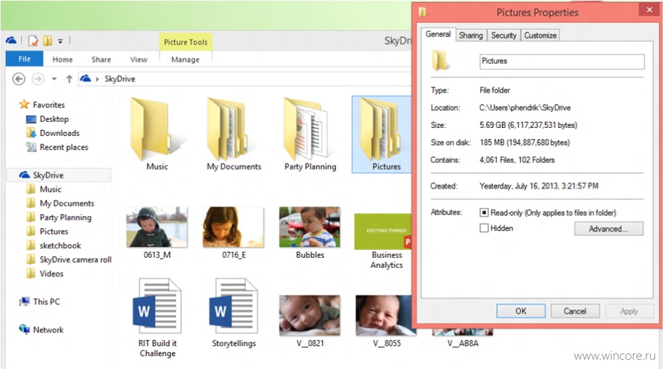Open the Manage tab under Picture Tools

[185, 60]
